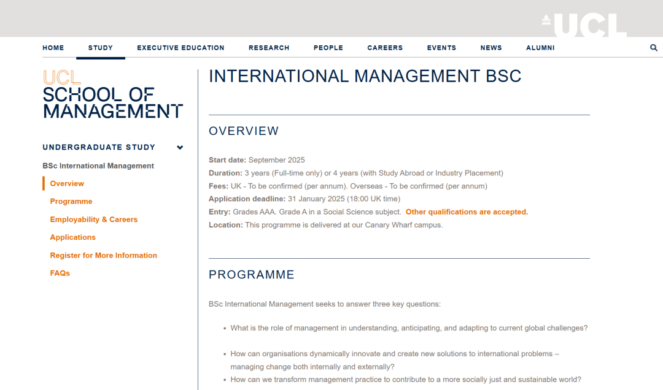Click the 'Overview' section heading

click(244, 131)
